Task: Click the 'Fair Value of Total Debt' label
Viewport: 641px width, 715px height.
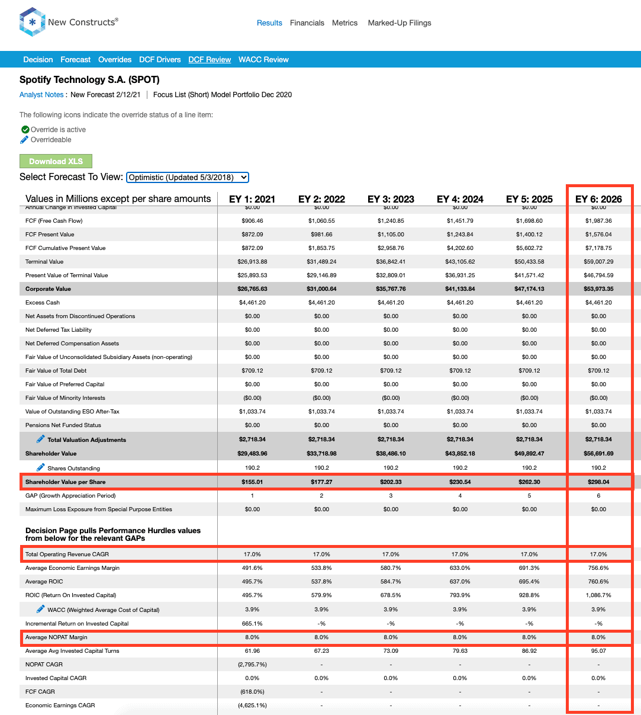Action: pos(56,371)
